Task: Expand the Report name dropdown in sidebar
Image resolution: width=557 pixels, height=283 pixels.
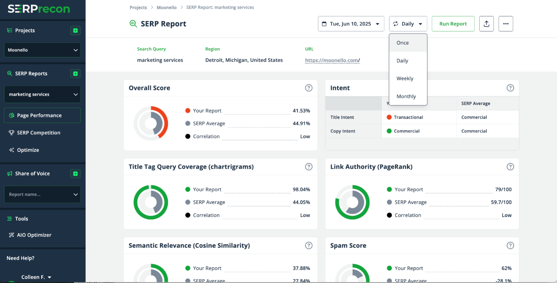Action: [42, 194]
